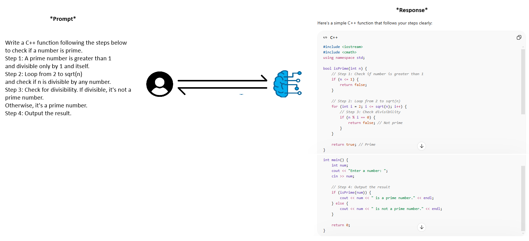The height and width of the screenshot is (241, 529).
Task: Click the C++ language label
Action: (334, 38)
